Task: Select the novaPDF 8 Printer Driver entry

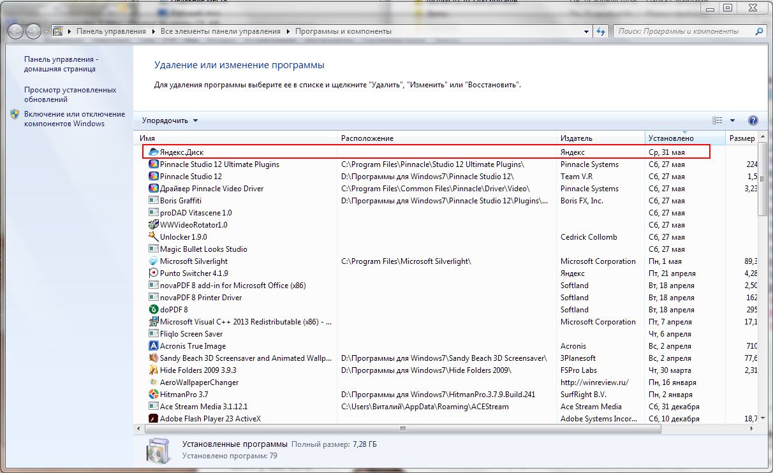Action: (x=201, y=298)
